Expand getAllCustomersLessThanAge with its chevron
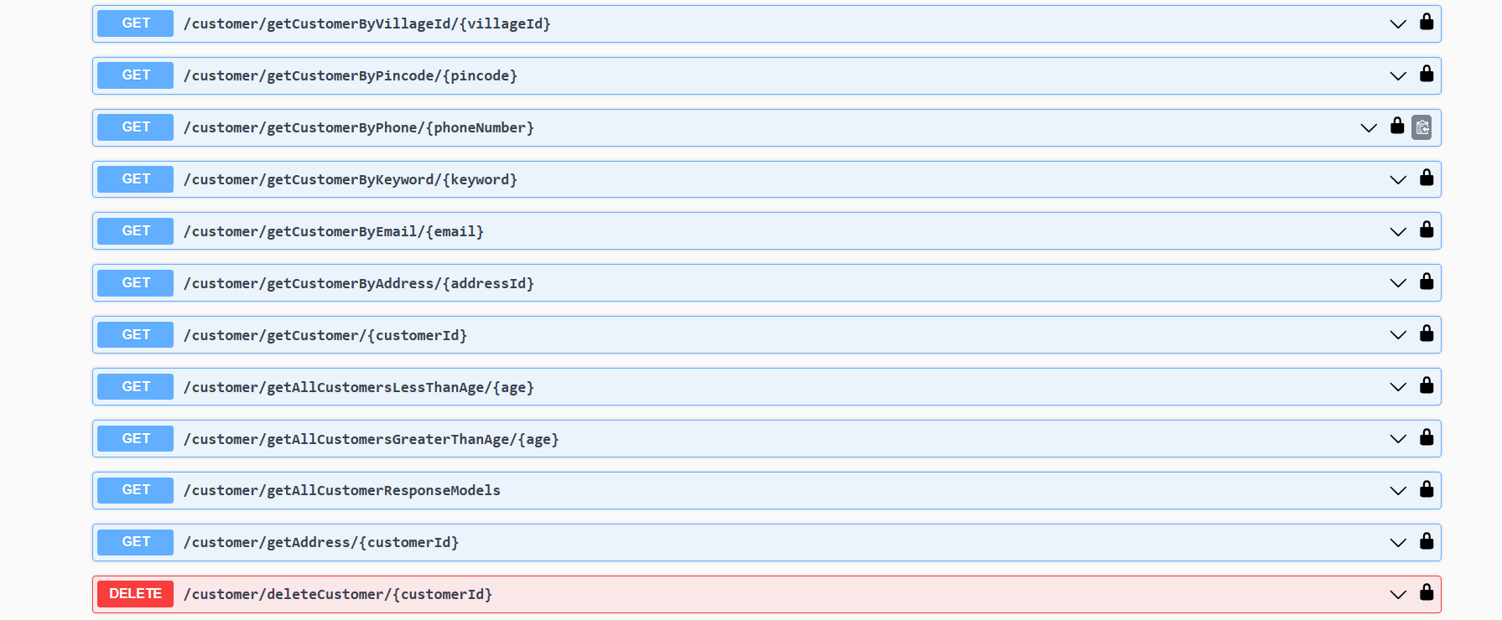1502x620 pixels. pyautogui.click(x=1398, y=387)
